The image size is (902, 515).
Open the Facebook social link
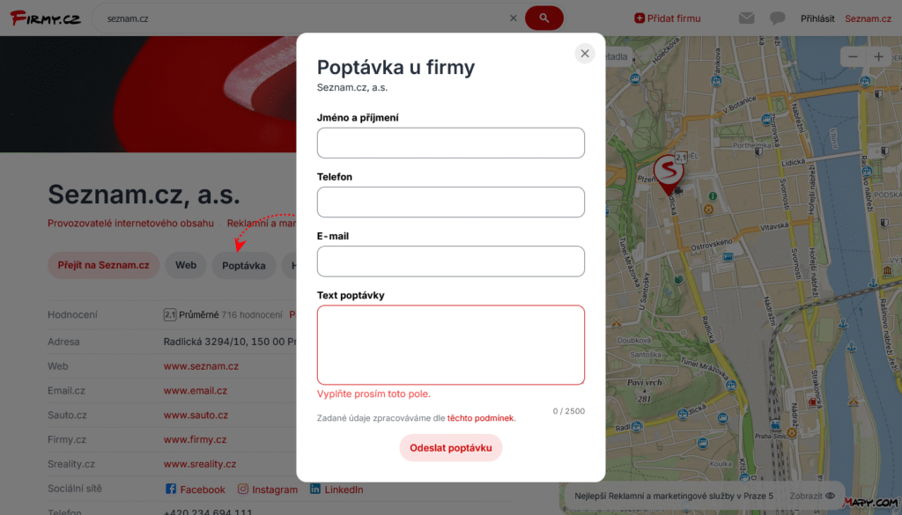(195, 489)
